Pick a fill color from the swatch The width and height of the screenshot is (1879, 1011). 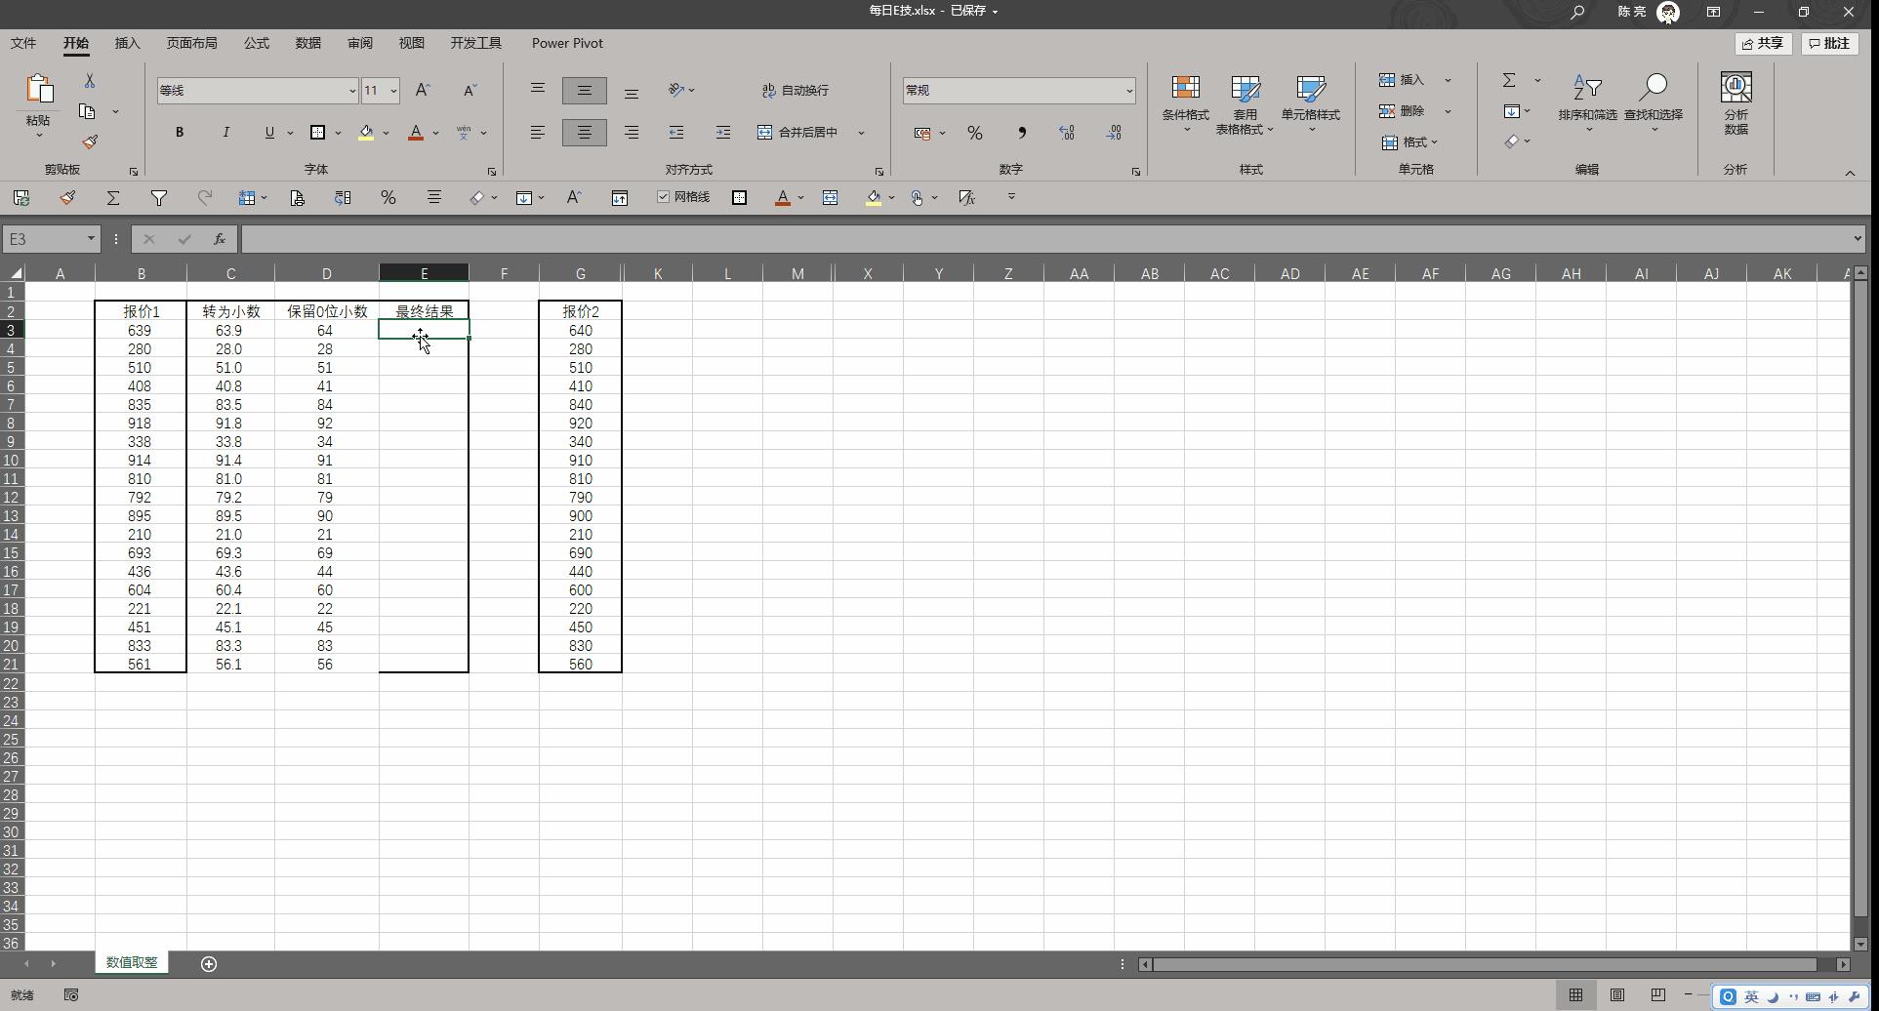pyautogui.click(x=367, y=133)
